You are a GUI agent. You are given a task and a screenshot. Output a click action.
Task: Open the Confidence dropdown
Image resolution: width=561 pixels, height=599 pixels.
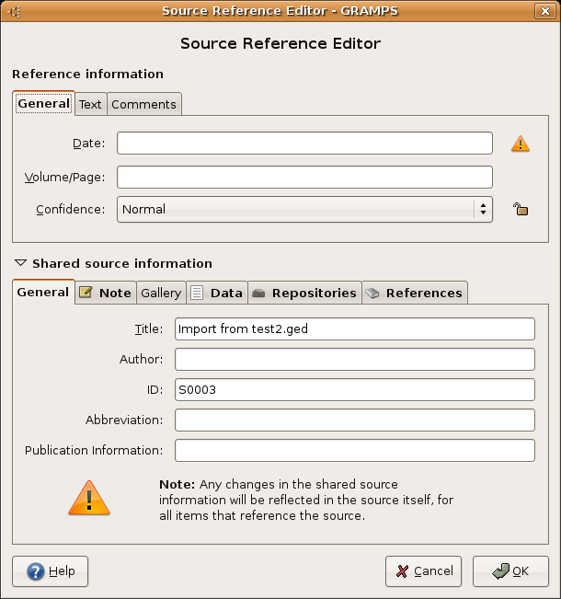point(304,210)
